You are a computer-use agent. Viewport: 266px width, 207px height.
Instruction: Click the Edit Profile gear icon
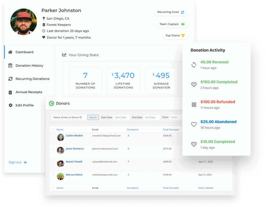[x=10, y=105]
